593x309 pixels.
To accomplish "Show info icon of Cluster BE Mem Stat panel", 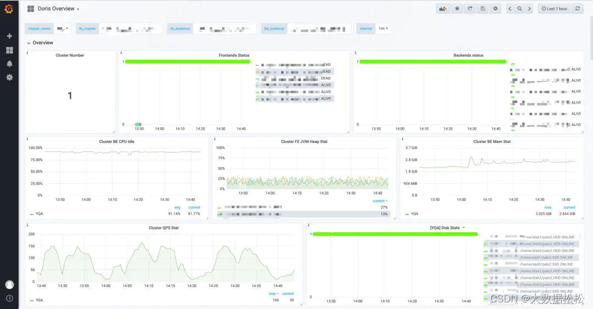I will coord(402,139).
